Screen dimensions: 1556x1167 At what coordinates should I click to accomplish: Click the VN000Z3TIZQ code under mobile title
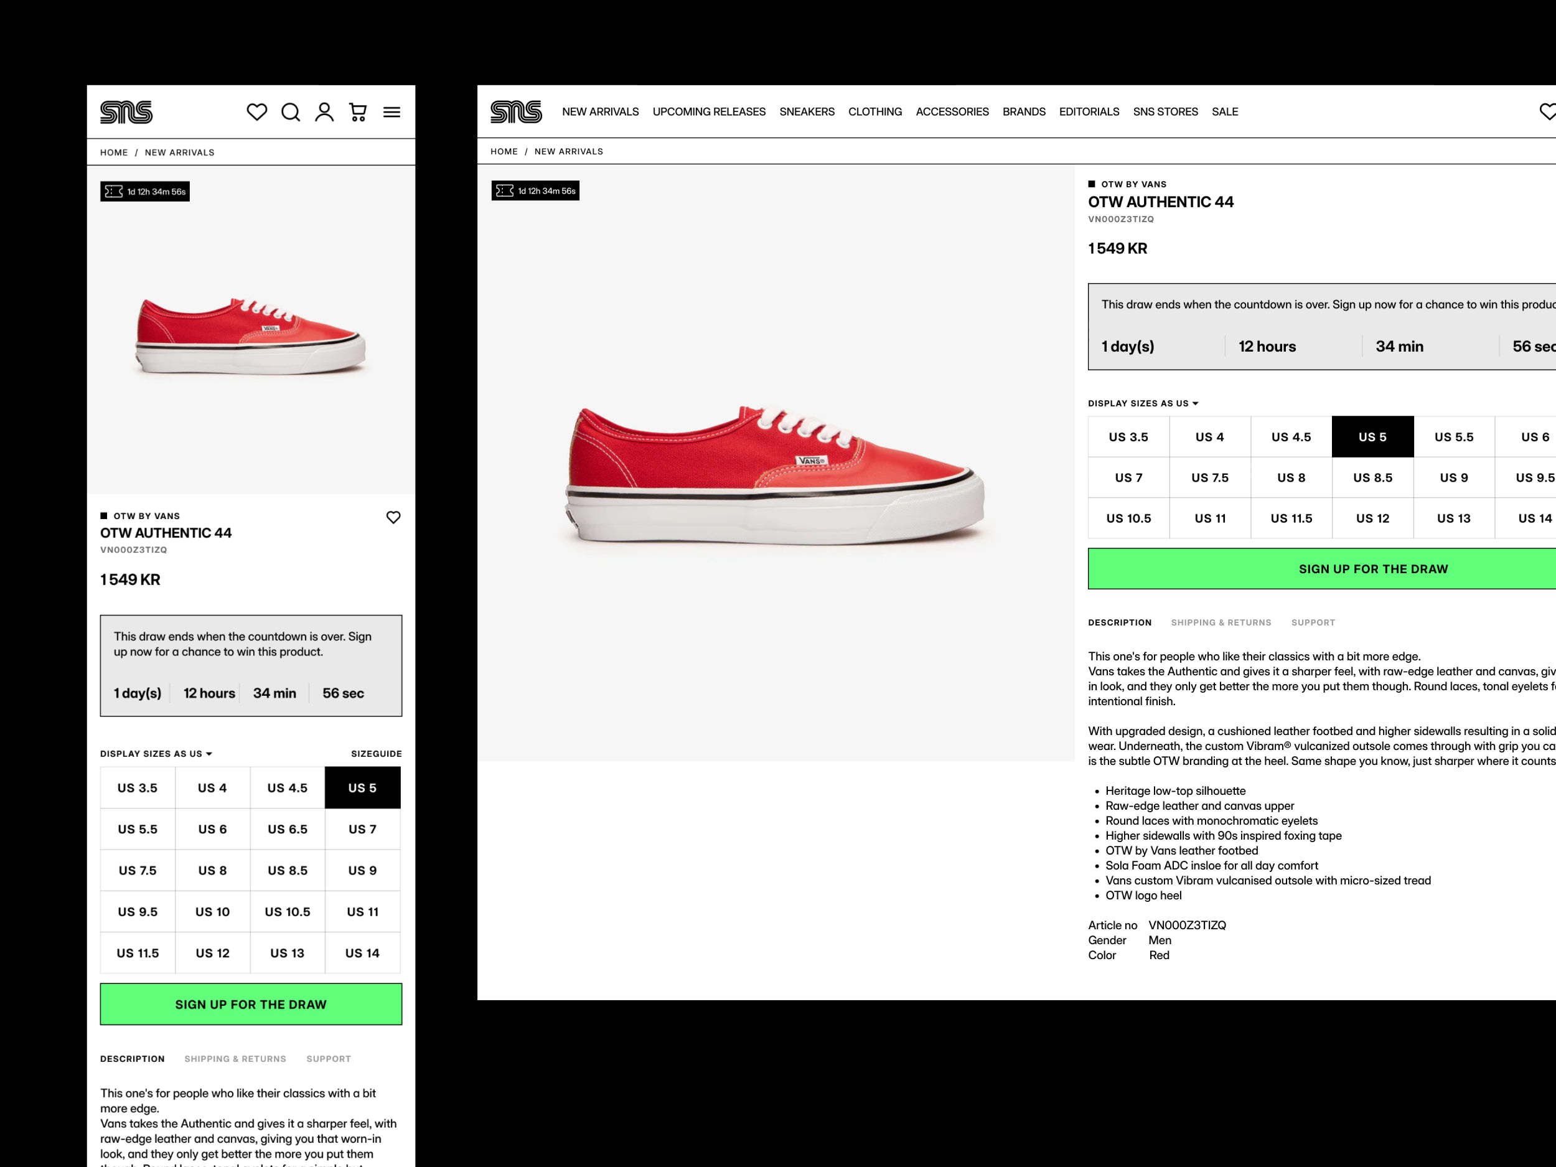[134, 550]
